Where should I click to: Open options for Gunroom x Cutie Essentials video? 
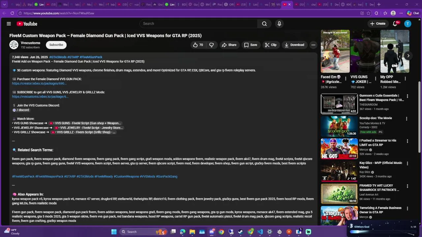(407, 96)
